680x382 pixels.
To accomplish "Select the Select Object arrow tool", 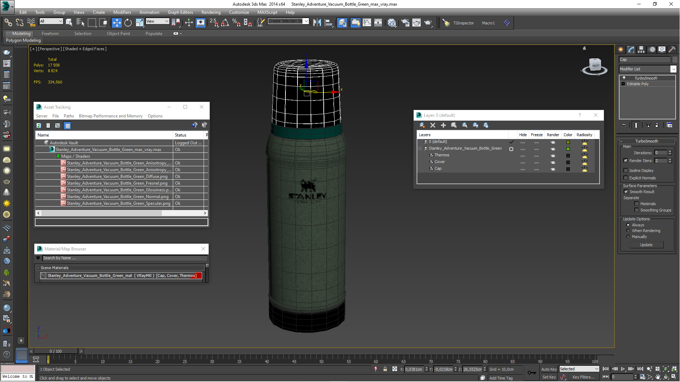I will coord(69,23).
